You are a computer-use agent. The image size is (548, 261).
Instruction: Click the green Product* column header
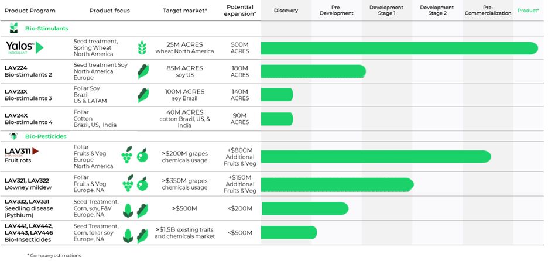pyautogui.click(x=528, y=11)
